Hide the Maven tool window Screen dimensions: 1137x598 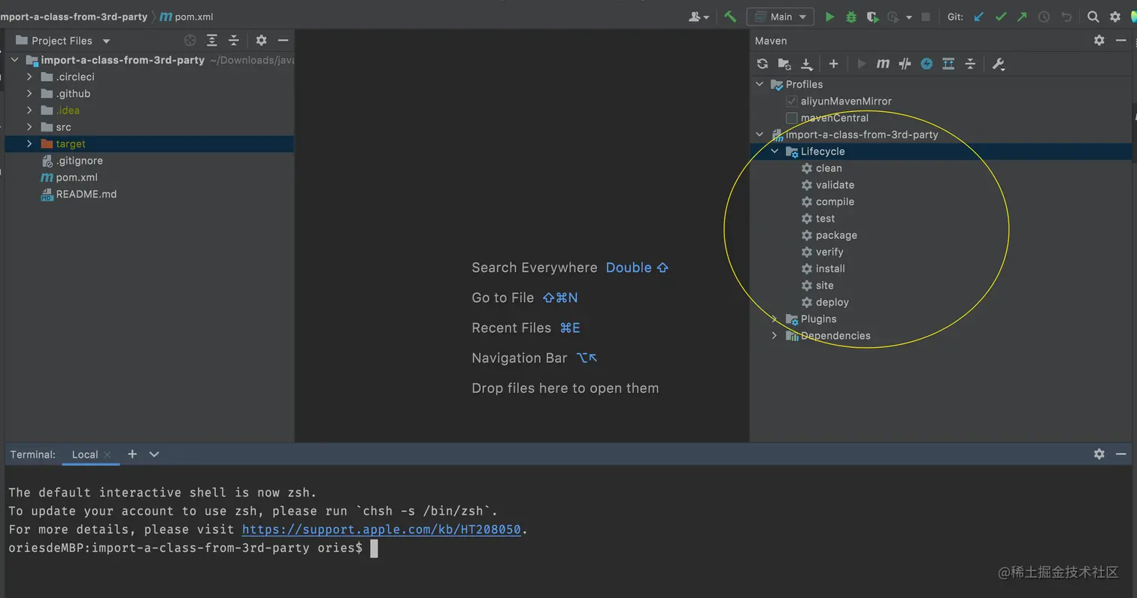click(x=1121, y=41)
